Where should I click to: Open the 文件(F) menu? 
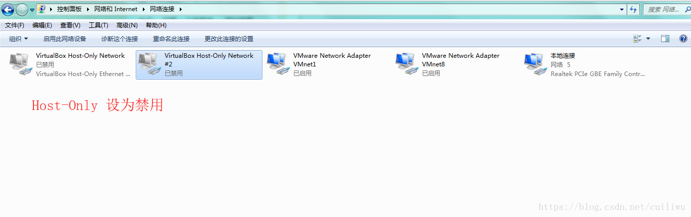tap(15, 25)
